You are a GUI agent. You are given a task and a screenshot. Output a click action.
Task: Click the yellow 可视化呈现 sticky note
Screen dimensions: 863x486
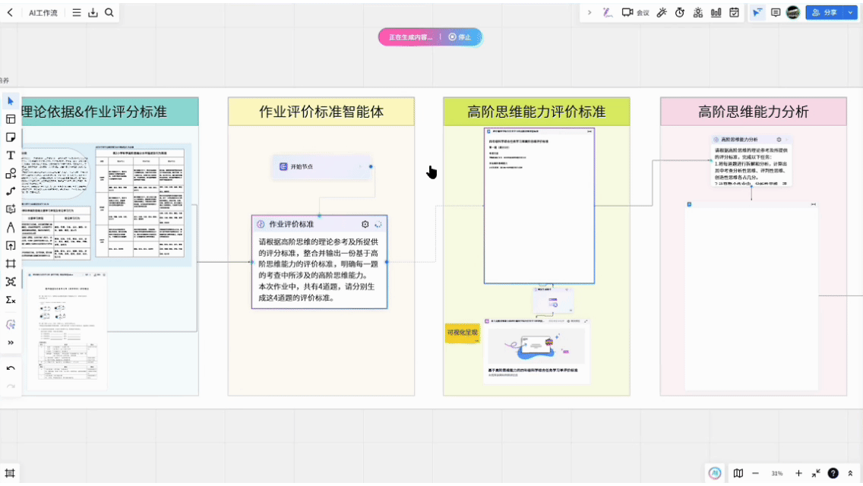[463, 333]
